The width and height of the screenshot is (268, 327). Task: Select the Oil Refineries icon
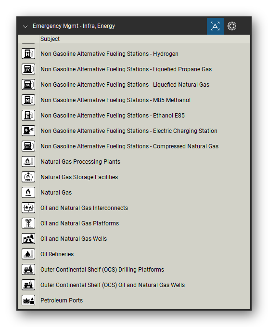coord(28,254)
